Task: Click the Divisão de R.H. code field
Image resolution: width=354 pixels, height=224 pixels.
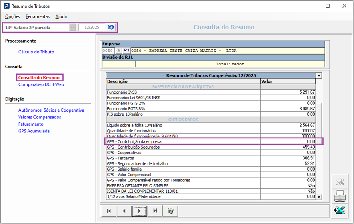Action: pyautogui.click(x=118, y=64)
